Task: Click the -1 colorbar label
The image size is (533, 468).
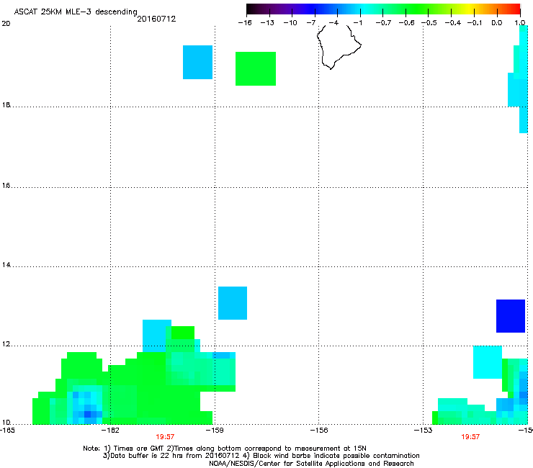Action: [x=357, y=23]
